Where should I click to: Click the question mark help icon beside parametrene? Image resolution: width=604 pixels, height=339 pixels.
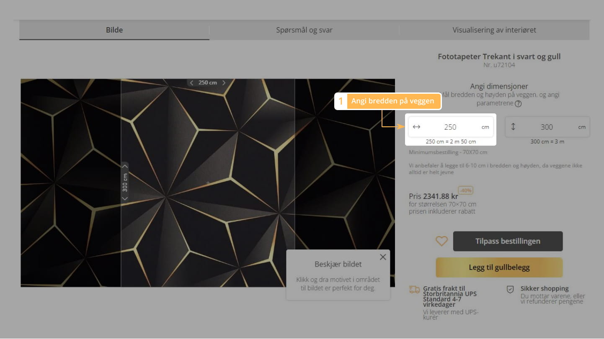(x=518, y=104)
